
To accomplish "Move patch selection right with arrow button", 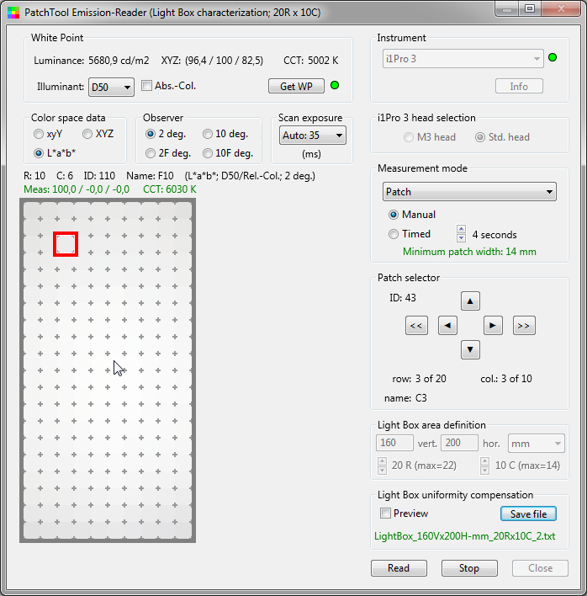I will (494, 325).
